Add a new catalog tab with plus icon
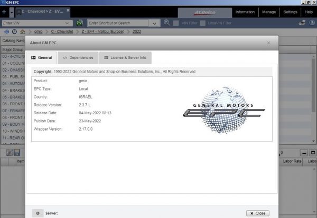 pos(4,12)
